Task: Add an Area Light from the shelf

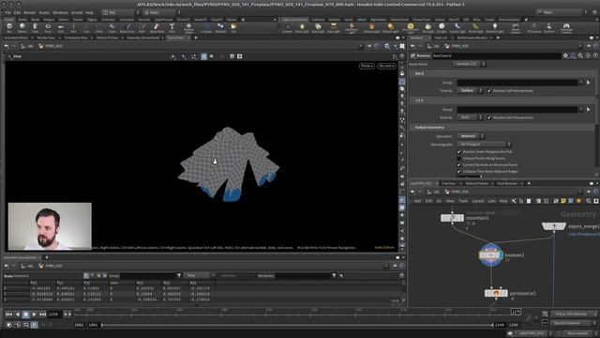Action: [x=334, y=27]
